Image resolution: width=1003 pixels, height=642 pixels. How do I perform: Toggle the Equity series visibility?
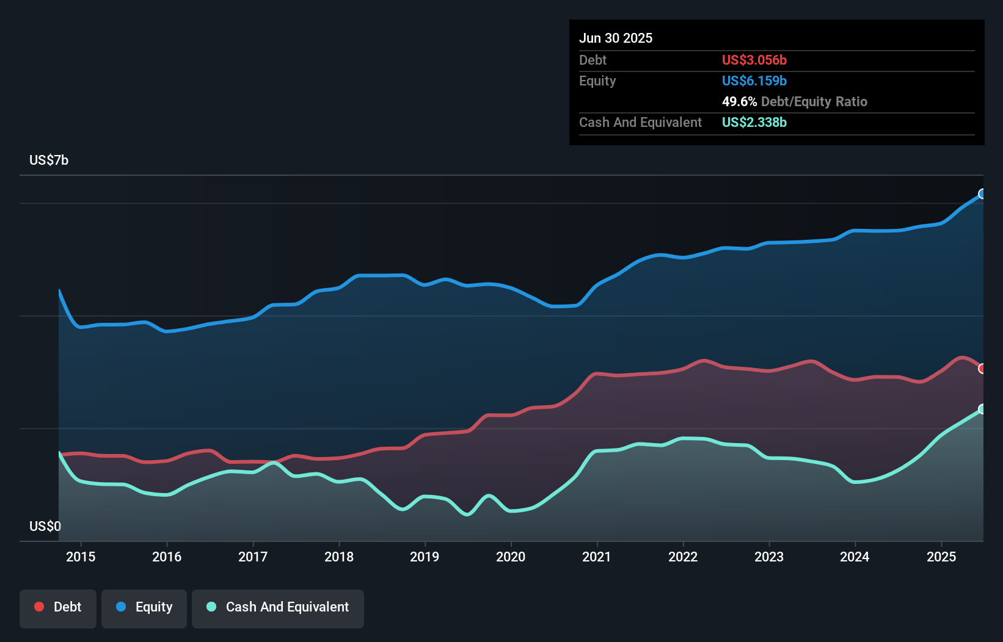[144, 608]
